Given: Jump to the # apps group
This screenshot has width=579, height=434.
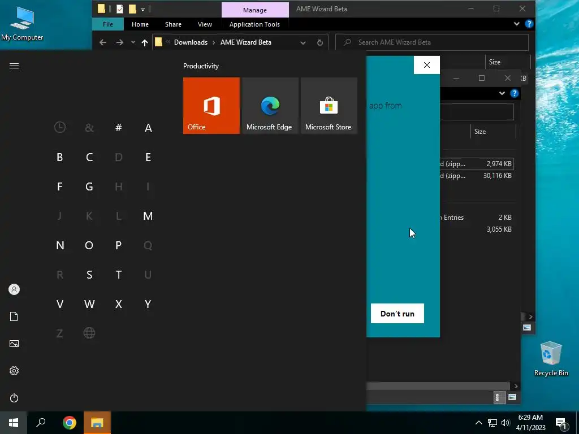Looking at the screenshot, I should pyautogui.click(x=119, y=128).
